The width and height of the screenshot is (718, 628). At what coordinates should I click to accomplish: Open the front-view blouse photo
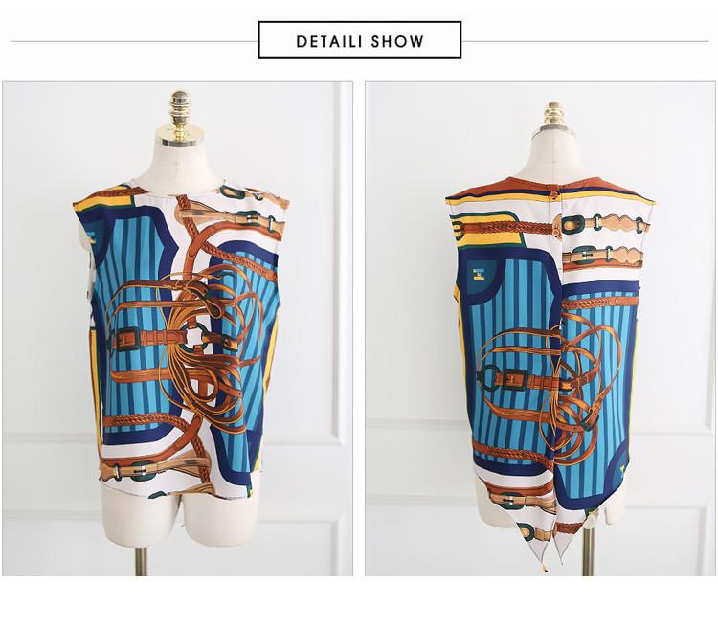(178, 328)
